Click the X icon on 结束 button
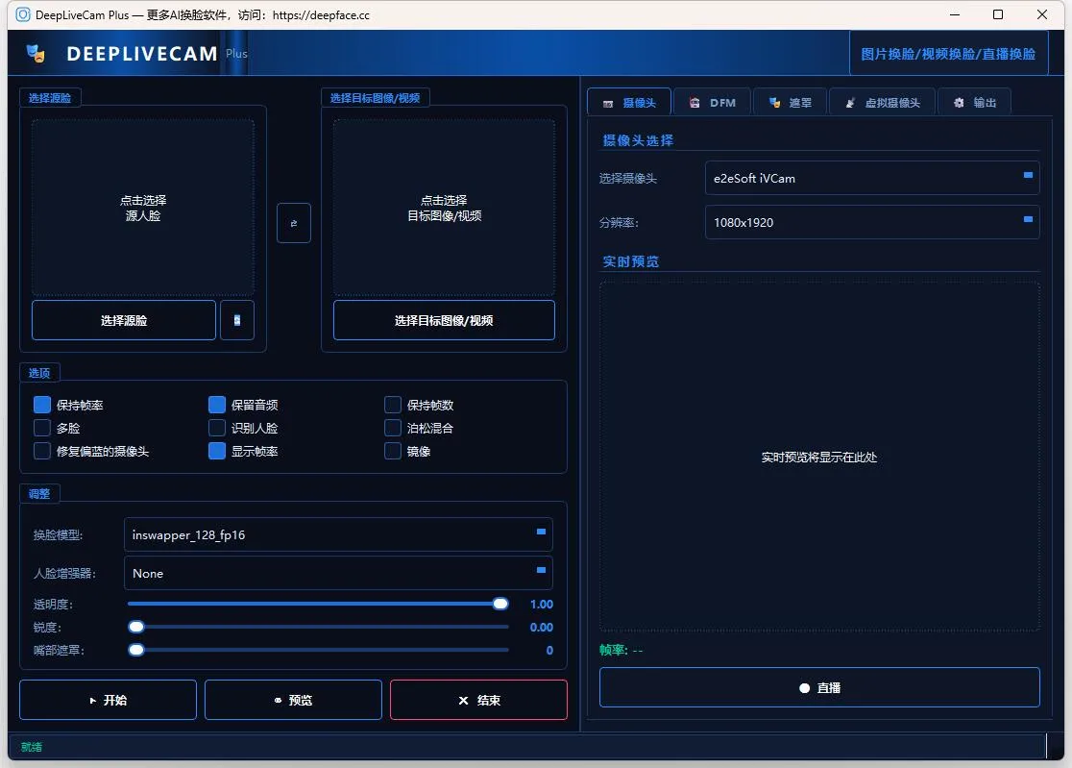 click(x=464, y=701)
